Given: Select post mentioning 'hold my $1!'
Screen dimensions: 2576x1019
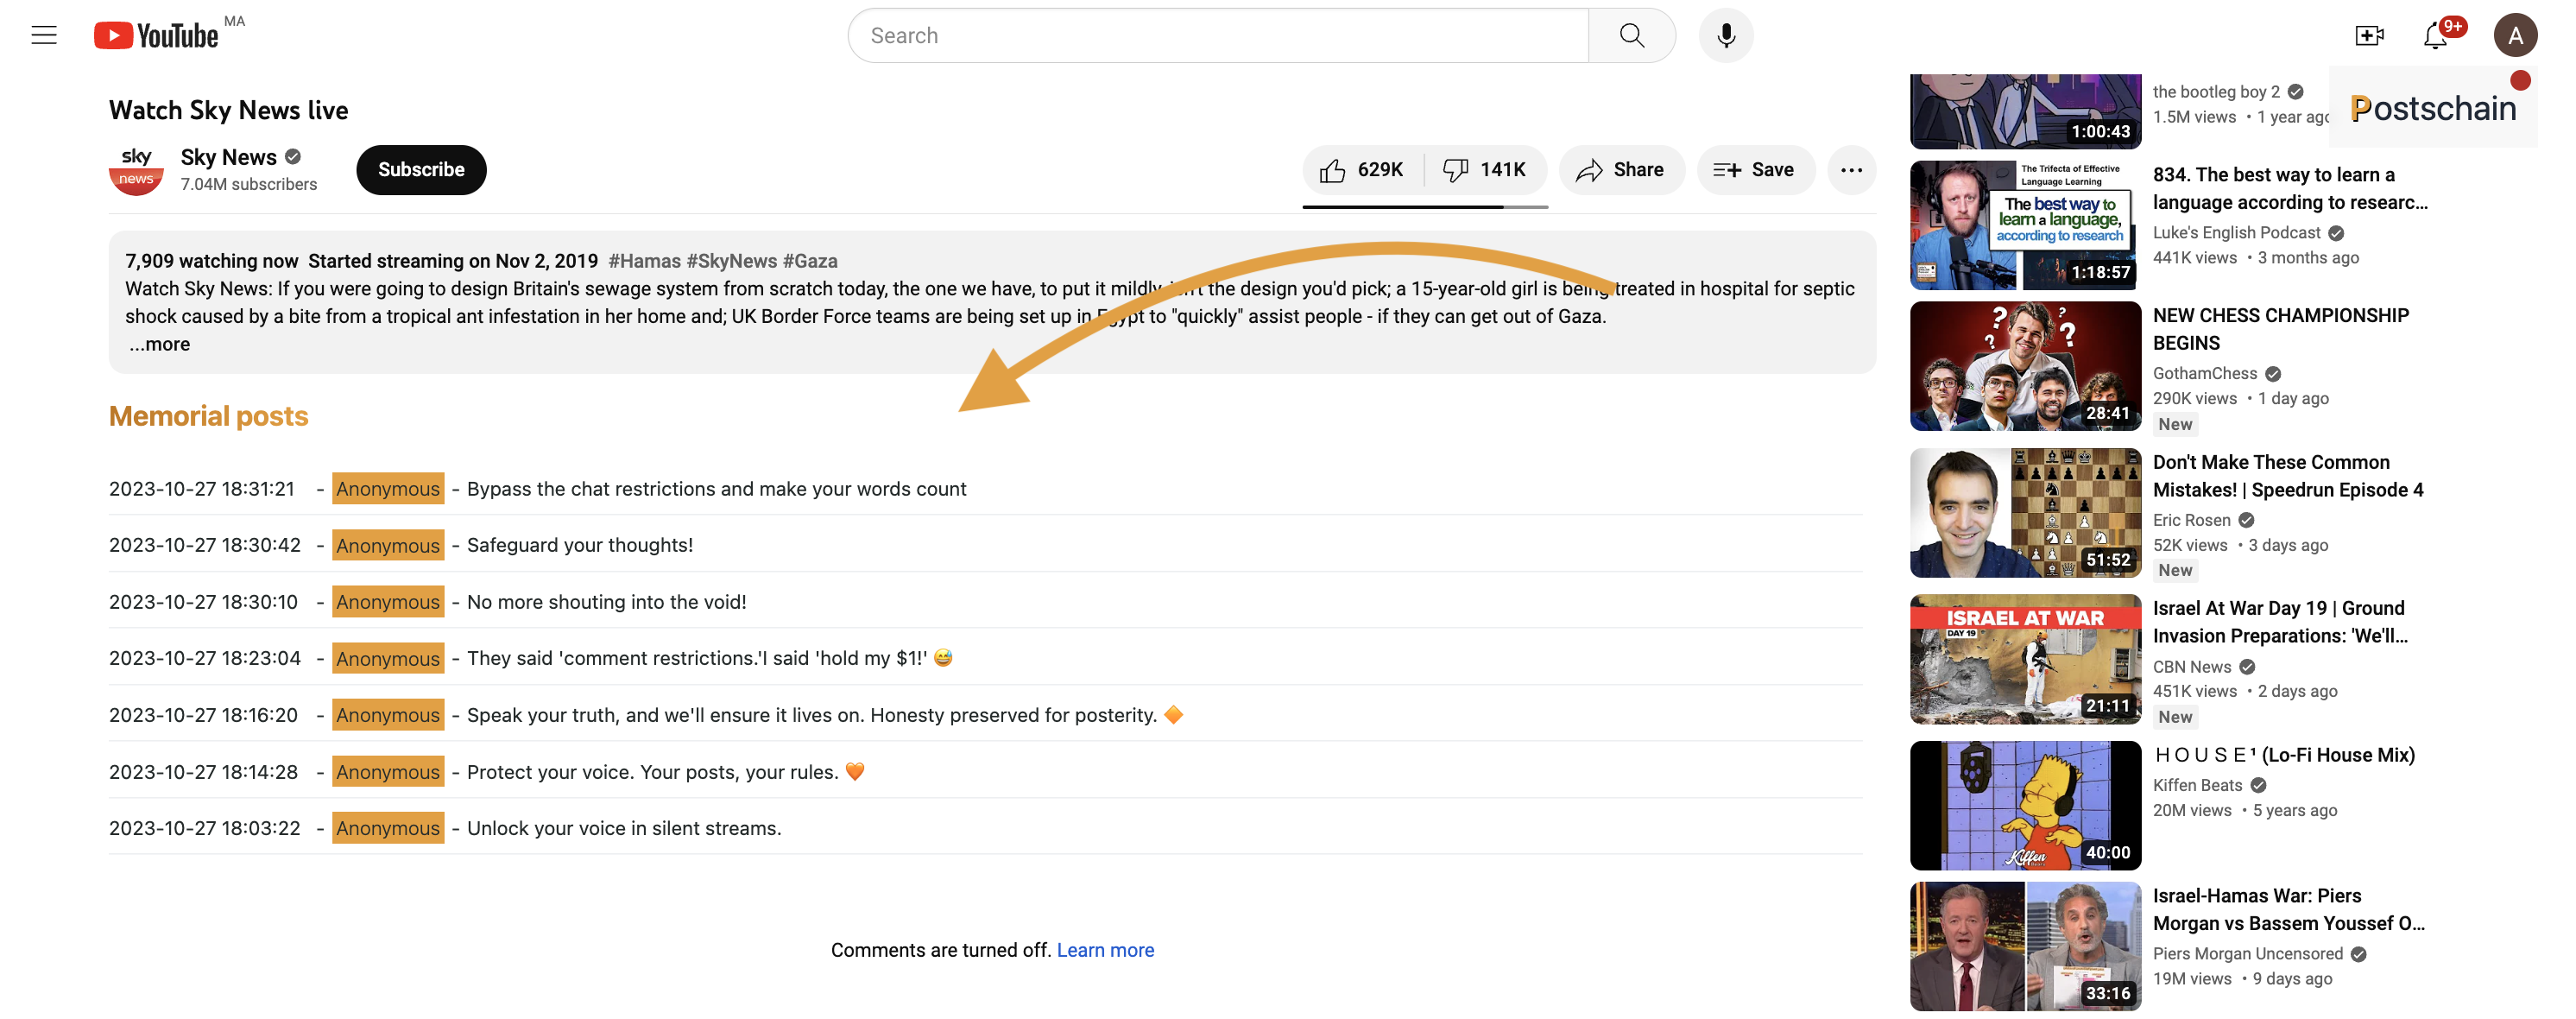Looking at the screenshot, I should click(709, 658).
